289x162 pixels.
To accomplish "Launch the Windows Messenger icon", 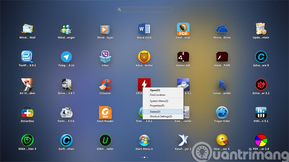I will 66,29.
